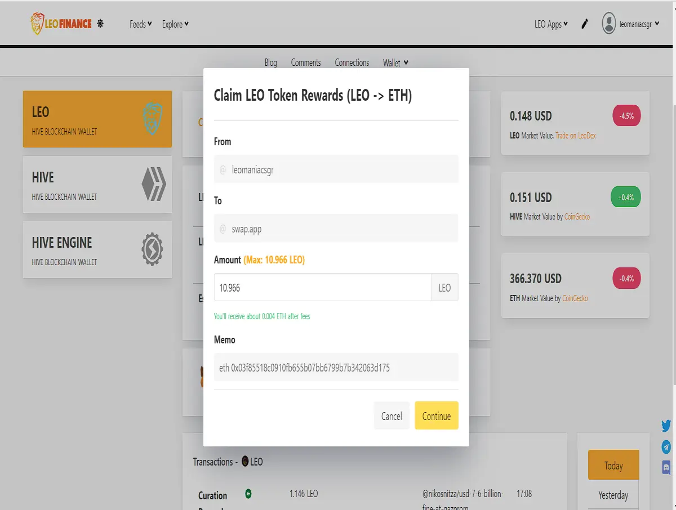Image resolution: width=676 pixels, height=510 pixels.
Task: Click the From field with leomaniacsgr
Action: 336,169
